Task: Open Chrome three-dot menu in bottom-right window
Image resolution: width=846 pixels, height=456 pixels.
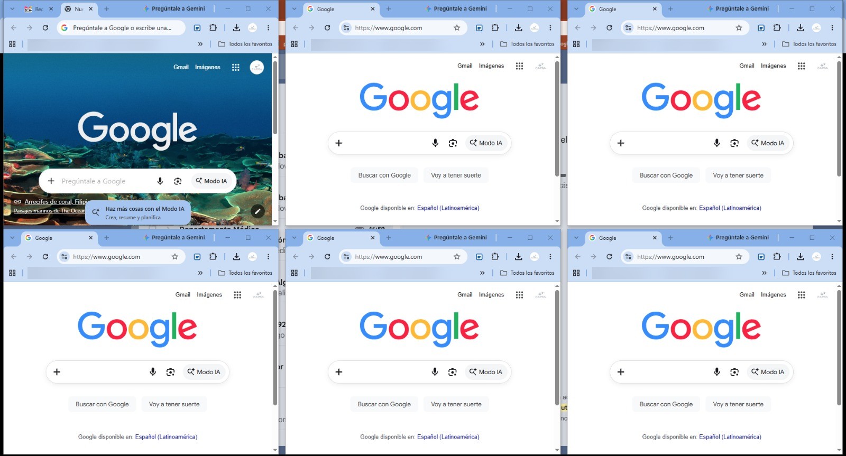Action: click(832, 256)
